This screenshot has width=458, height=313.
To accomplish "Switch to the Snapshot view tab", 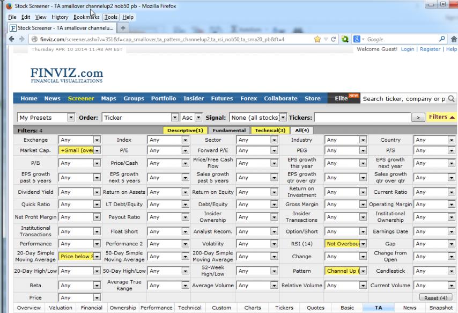I will pos(441,308).
